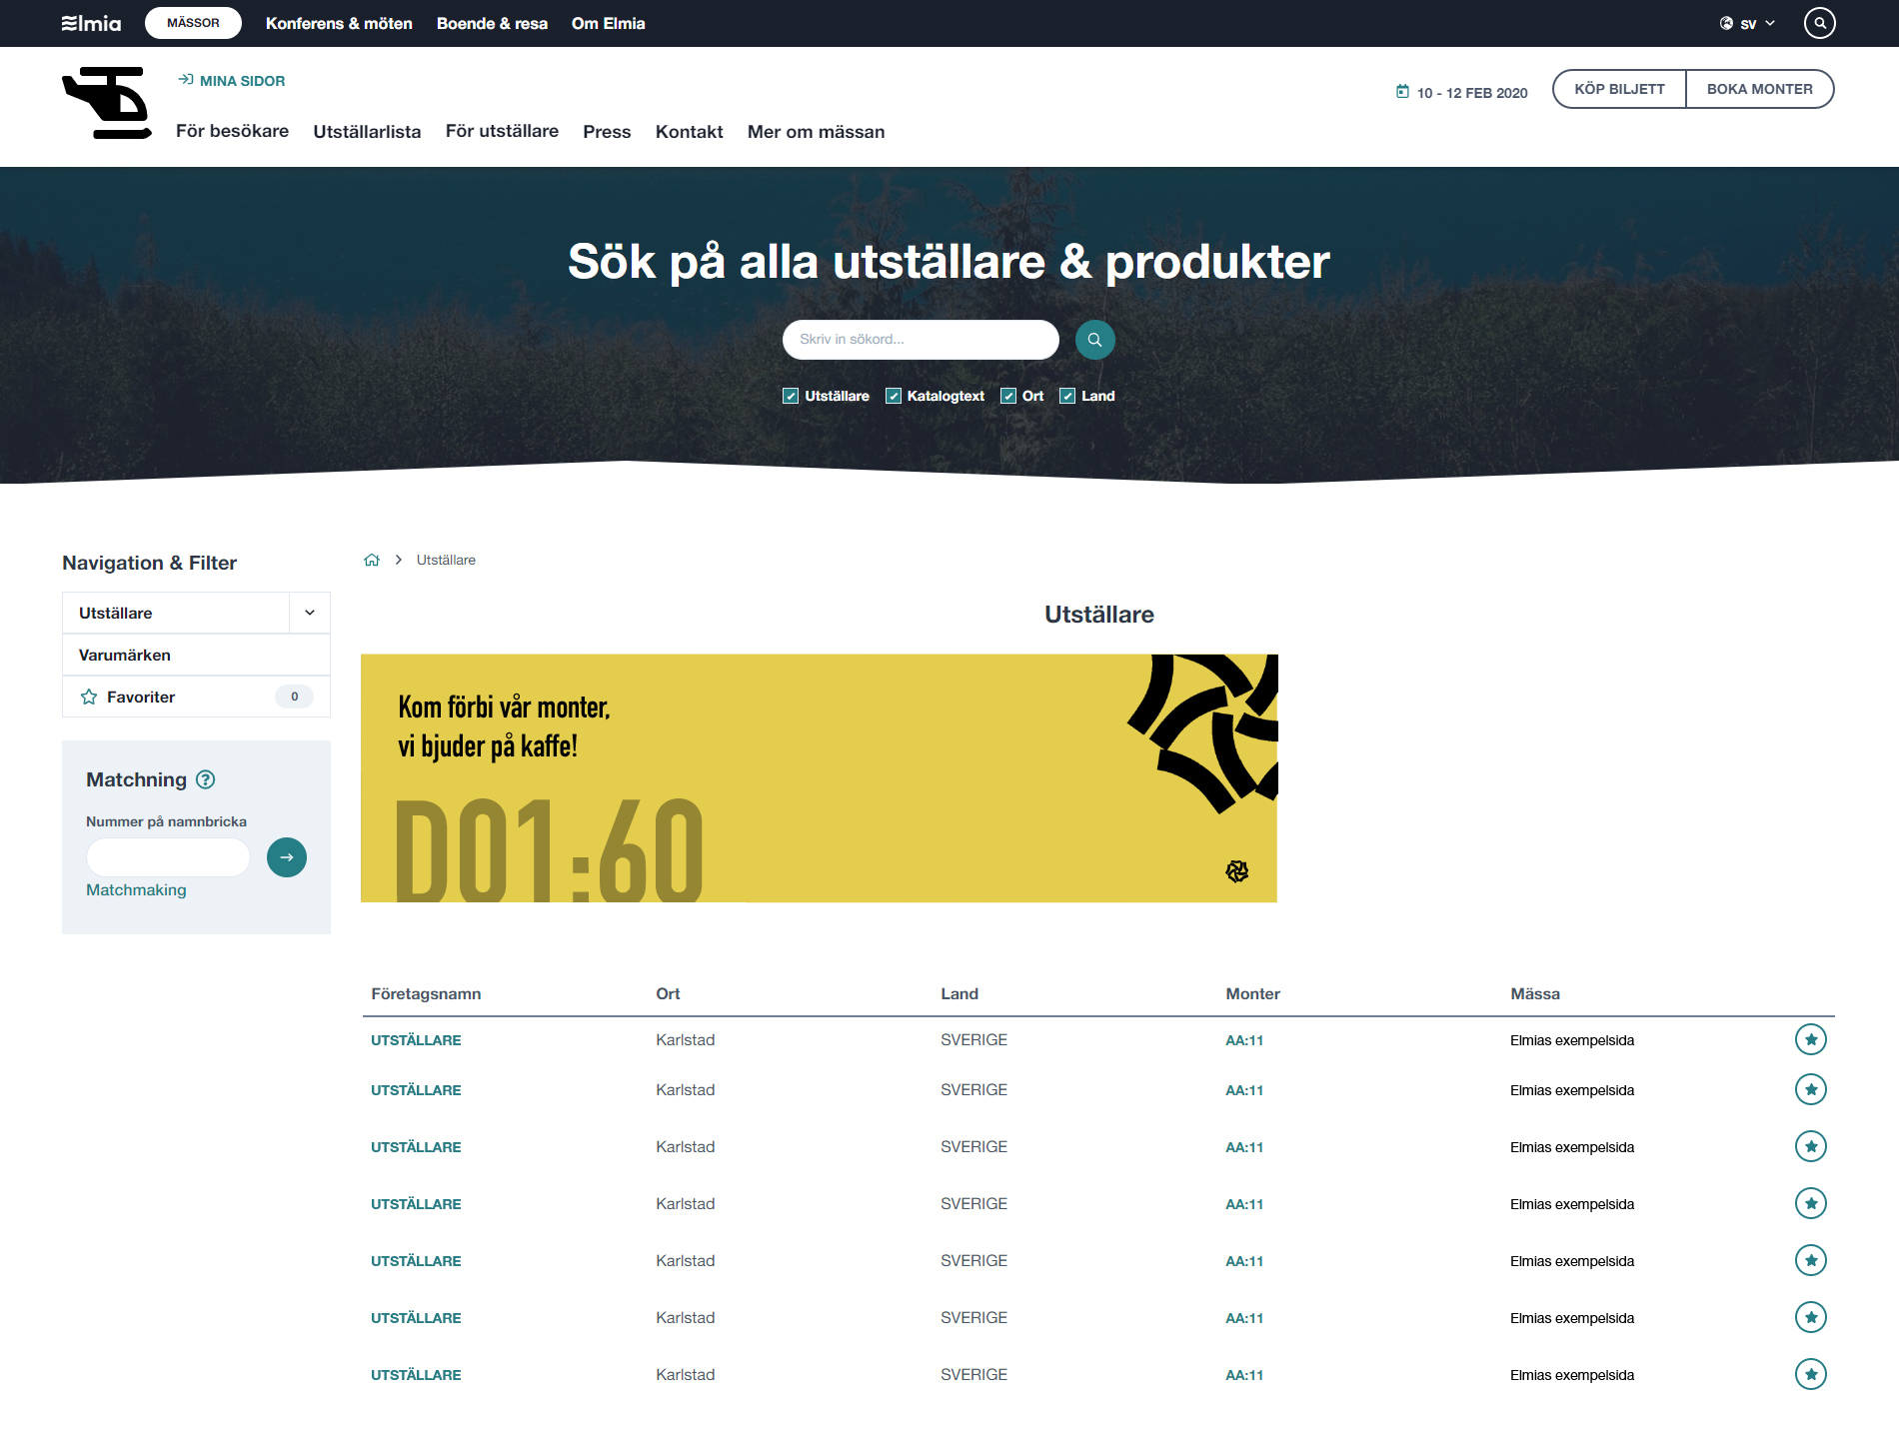Submit name badge number with arrow button
This screenshot has width=1899, height=1431.
pyautogui.click(x=287, y=857)
